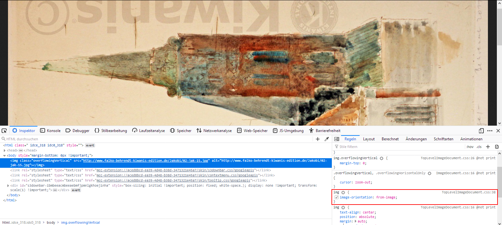Expand div ellipsis badge
Screen dimensions: 502x225
[x=55, y=190]
